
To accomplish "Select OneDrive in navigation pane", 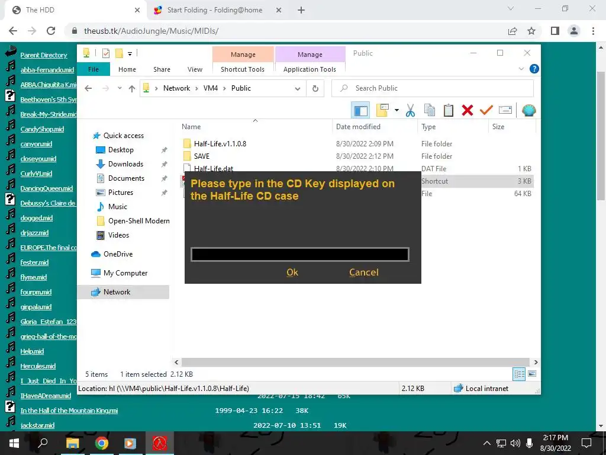I will coord(118,254).
